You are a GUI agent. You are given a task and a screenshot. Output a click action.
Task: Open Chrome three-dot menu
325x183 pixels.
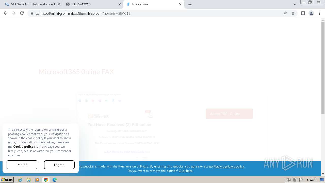tap(320, 13)
